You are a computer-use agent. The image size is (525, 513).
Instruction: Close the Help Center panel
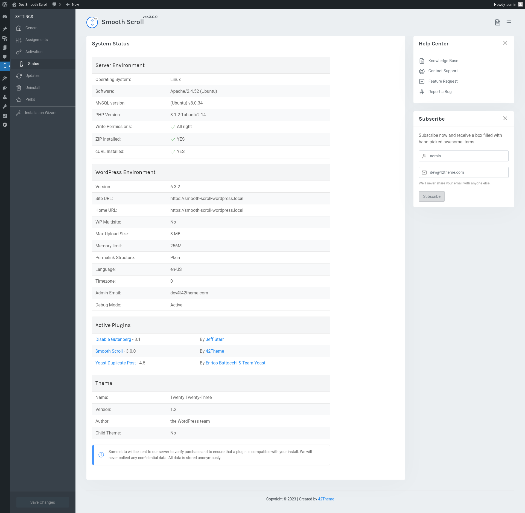click(x=505, y=43)
